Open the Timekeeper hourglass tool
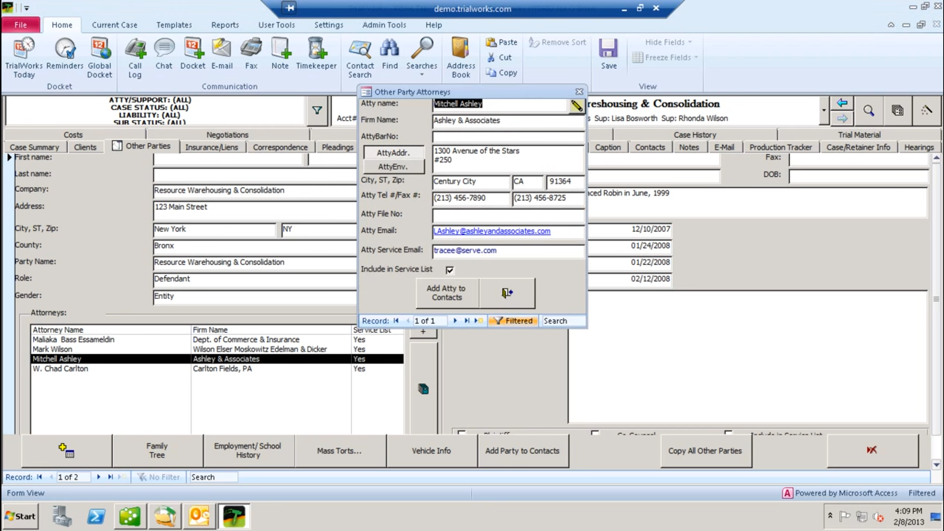The image size is (944, 531). (316, 54)
